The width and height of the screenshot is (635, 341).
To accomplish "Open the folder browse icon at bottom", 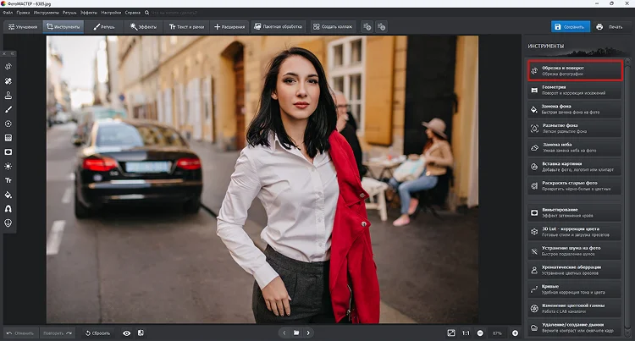I will click(x=296, y=333).
